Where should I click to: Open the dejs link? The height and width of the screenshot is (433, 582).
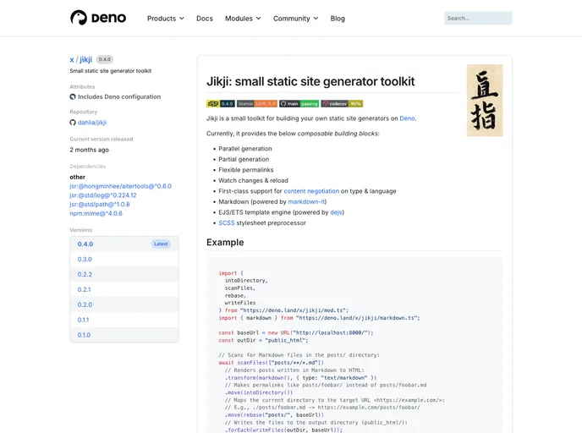pos(337,212)
